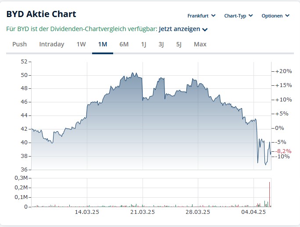Expand the chevron next to Jetzt anzeigen
This screenshot has width=300, height=227.
click(205, 30)
